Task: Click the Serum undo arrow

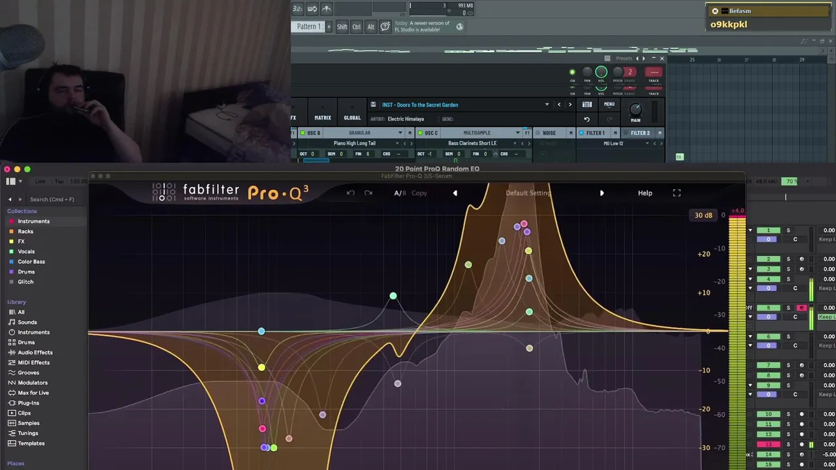Action: pos(587,119)
